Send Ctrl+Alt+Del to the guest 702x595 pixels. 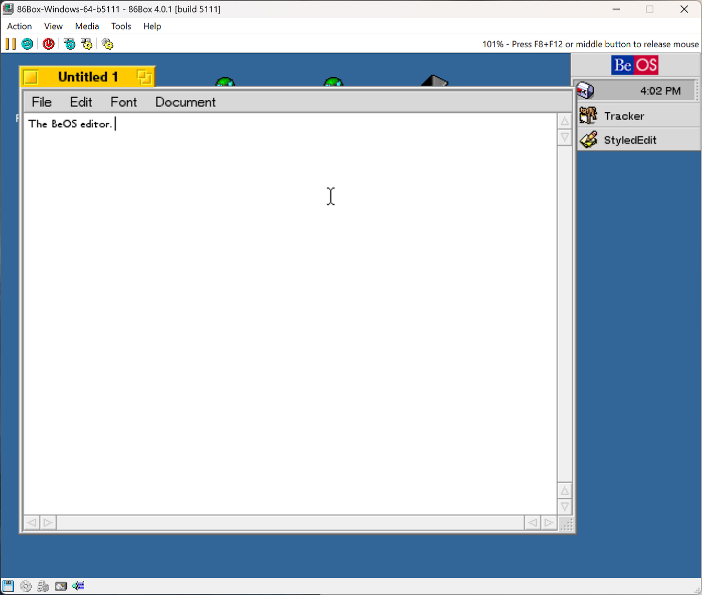point(70,44)
